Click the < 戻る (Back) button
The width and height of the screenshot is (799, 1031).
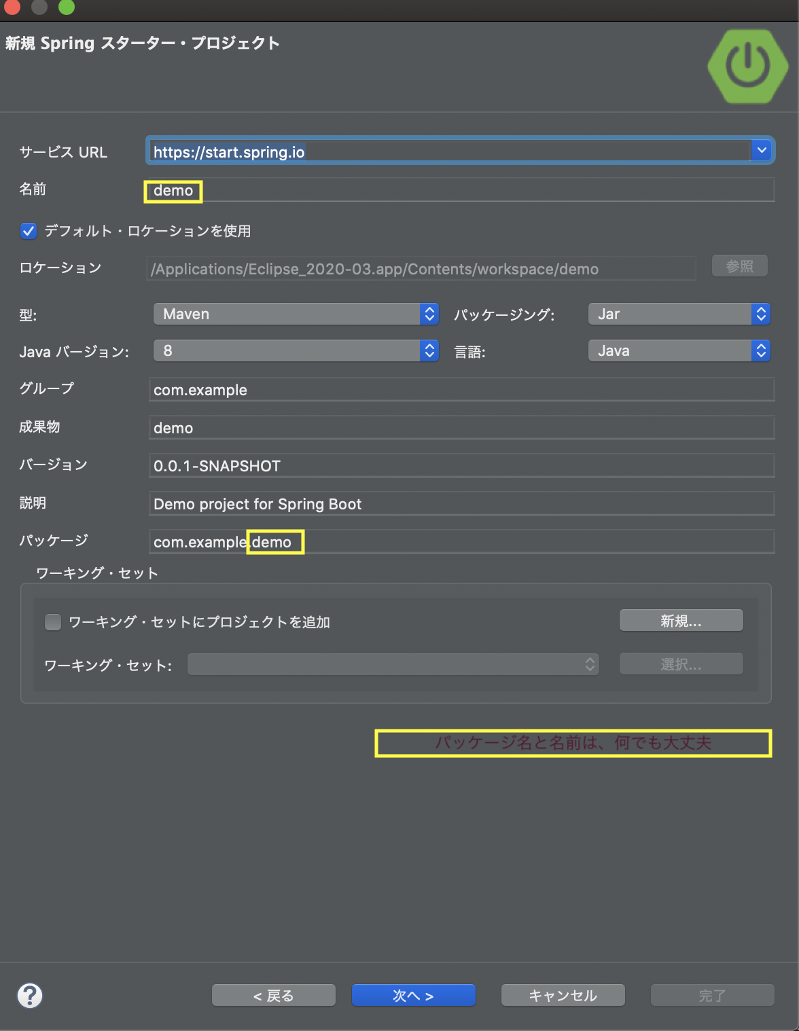click(x=274, y=996)
